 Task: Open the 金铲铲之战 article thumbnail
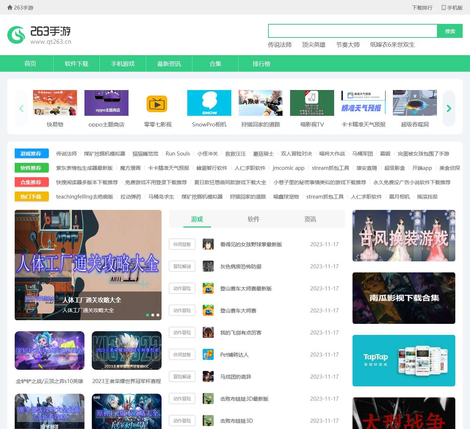(50, 350)
